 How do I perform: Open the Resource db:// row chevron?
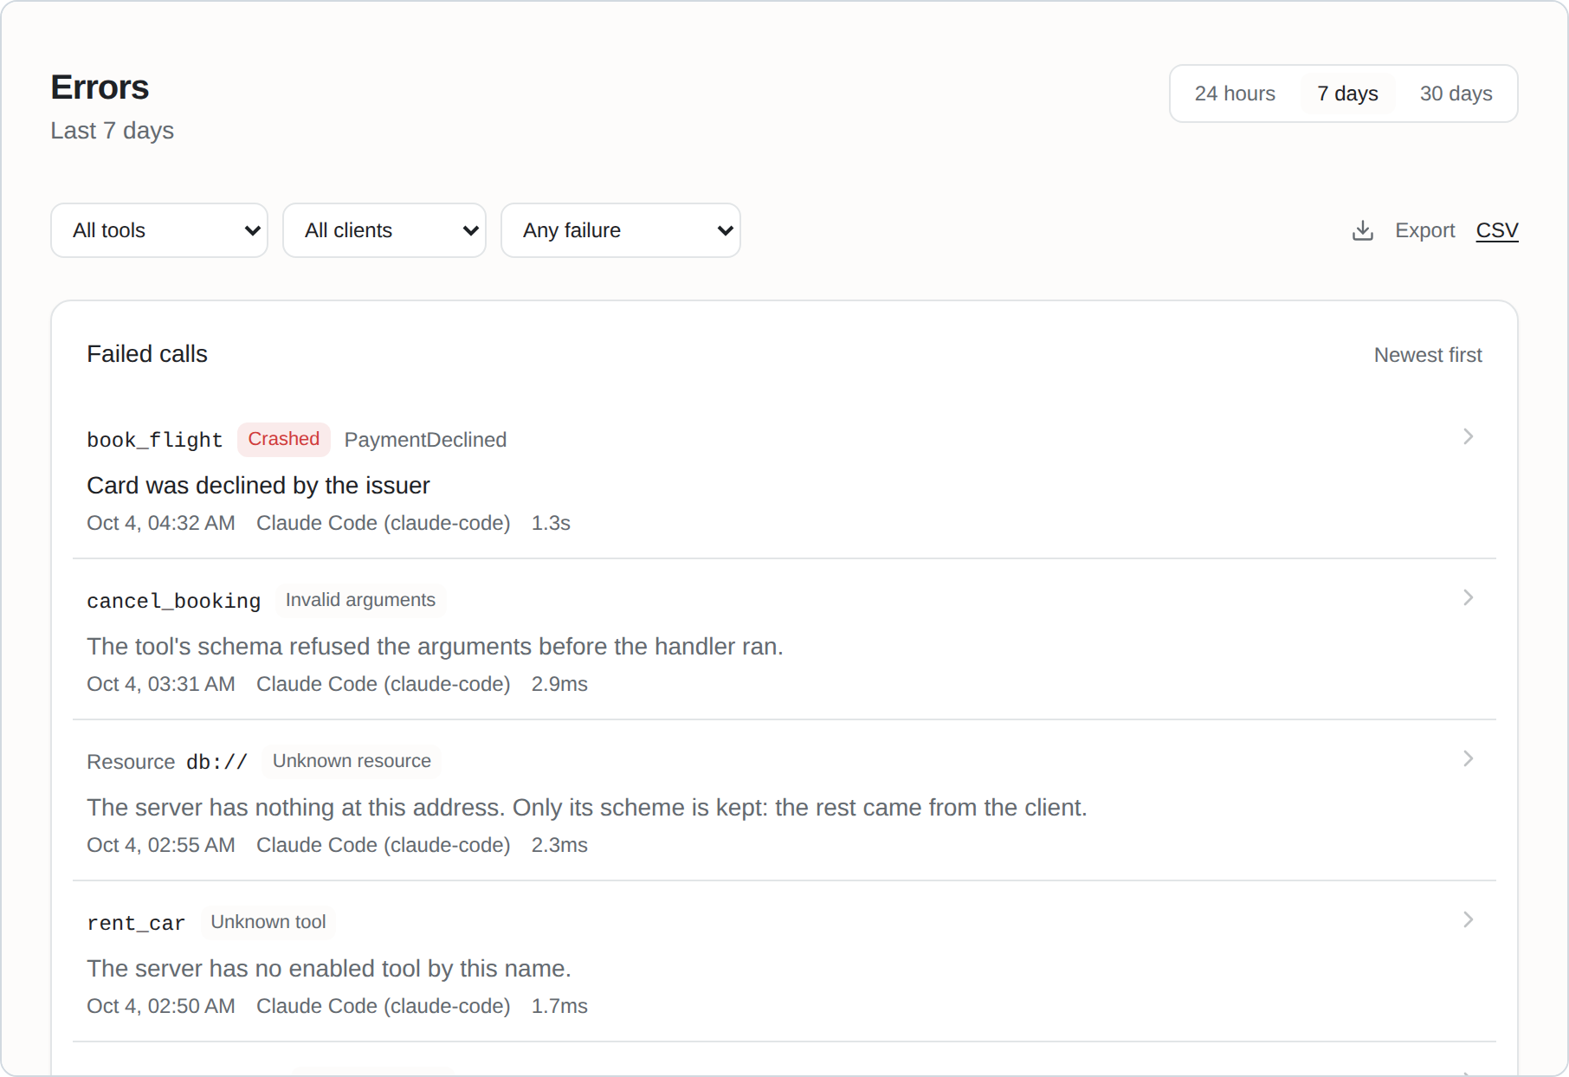1468,758
